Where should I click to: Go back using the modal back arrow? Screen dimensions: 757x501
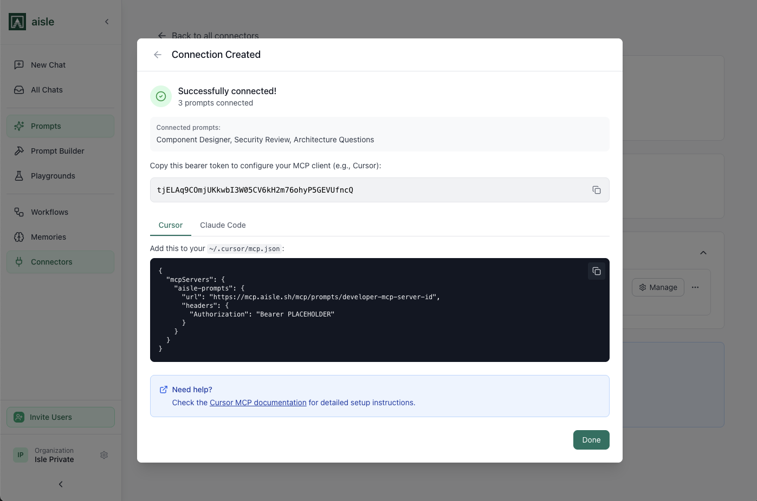157,54
